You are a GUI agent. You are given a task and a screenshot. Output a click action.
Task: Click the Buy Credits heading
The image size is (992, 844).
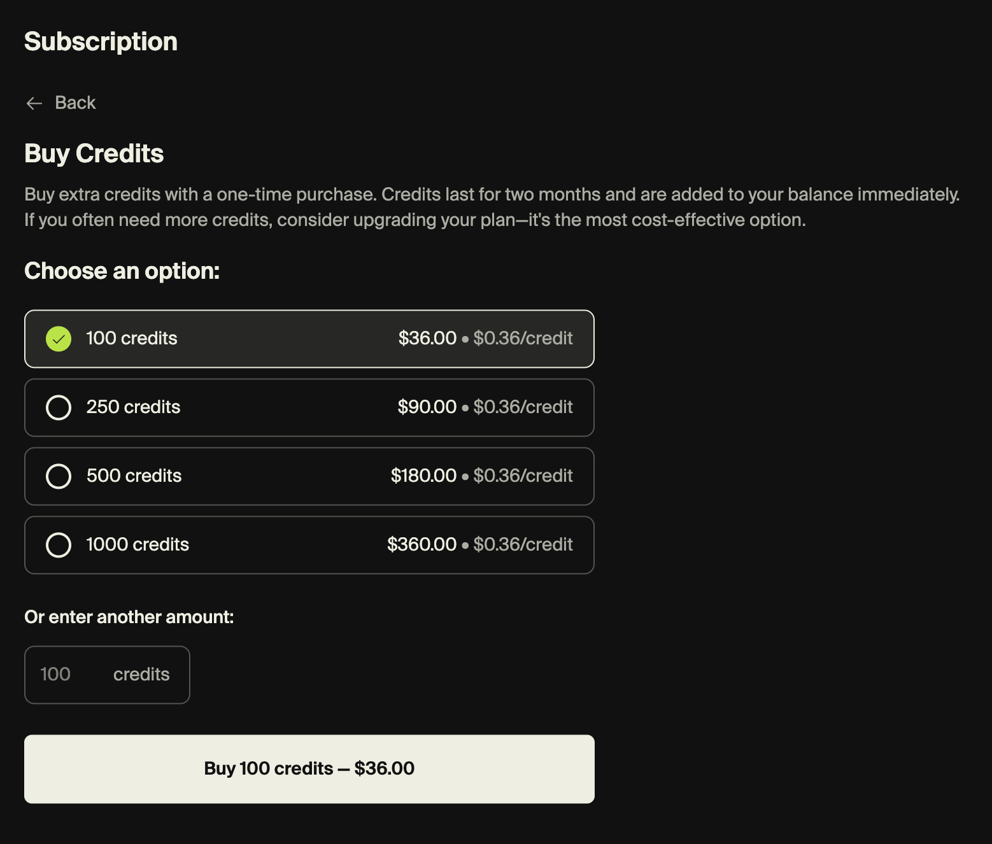[94, 153]
